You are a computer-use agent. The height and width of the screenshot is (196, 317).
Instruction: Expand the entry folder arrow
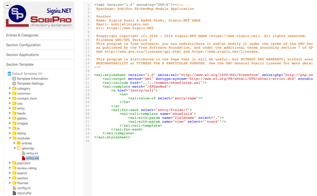9,108
